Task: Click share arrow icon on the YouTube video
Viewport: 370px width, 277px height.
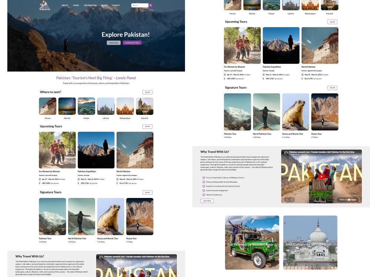Action: tap(287, 199)
